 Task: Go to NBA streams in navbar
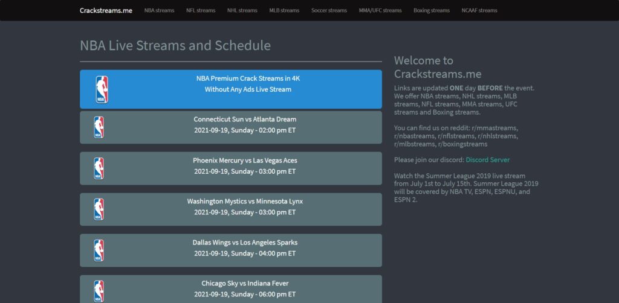pos(159,11)
